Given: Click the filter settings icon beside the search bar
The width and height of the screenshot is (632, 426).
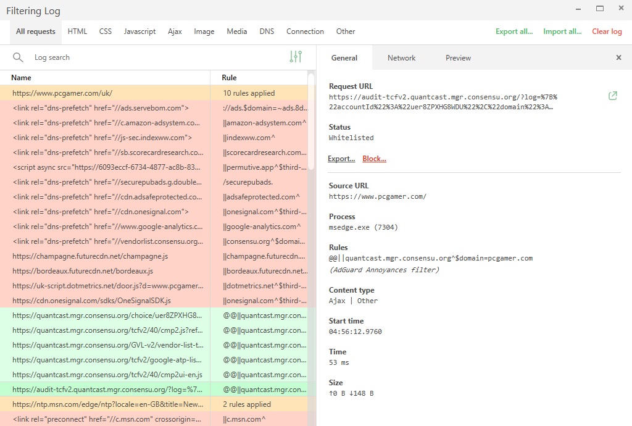Looking at the screenshot, I should click(296, 56).
